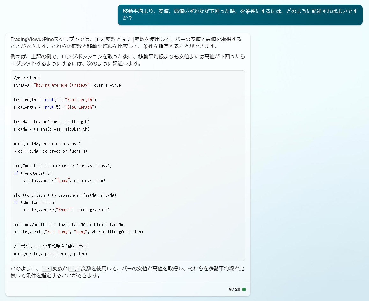Click the "Fast Length" input string
This screenshot has height=301, width=369.
[79, 100]
